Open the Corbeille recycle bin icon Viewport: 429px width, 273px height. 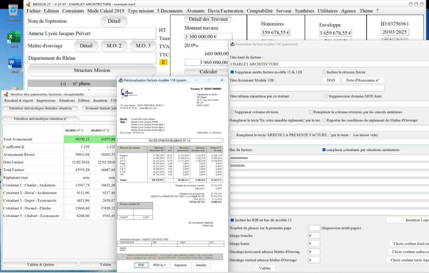click(x=13, y=13)
